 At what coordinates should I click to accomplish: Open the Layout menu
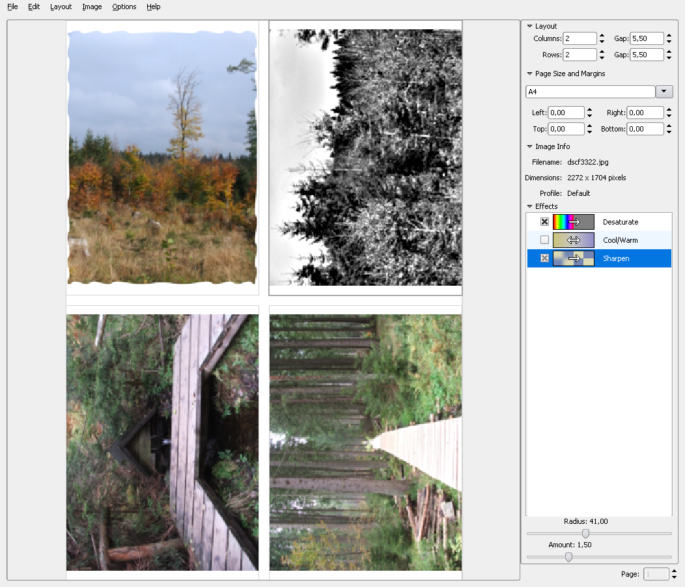[61, 7]
